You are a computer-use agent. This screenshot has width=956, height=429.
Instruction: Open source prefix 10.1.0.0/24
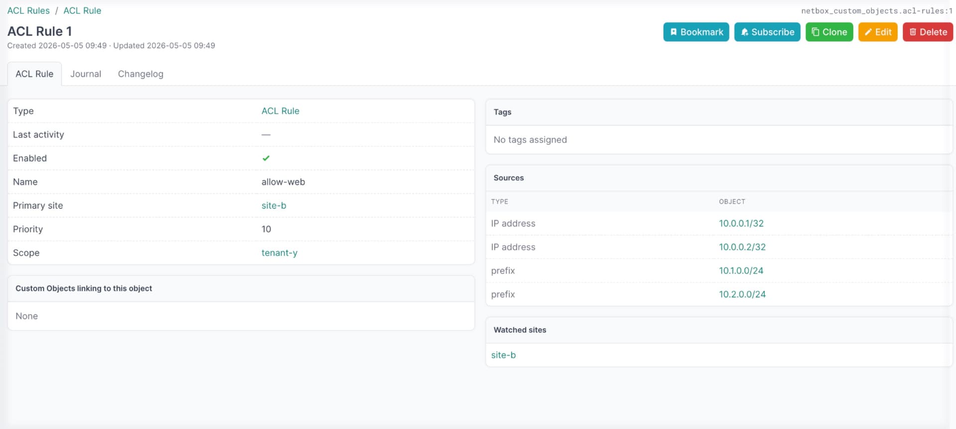click(x=741, y=271)
